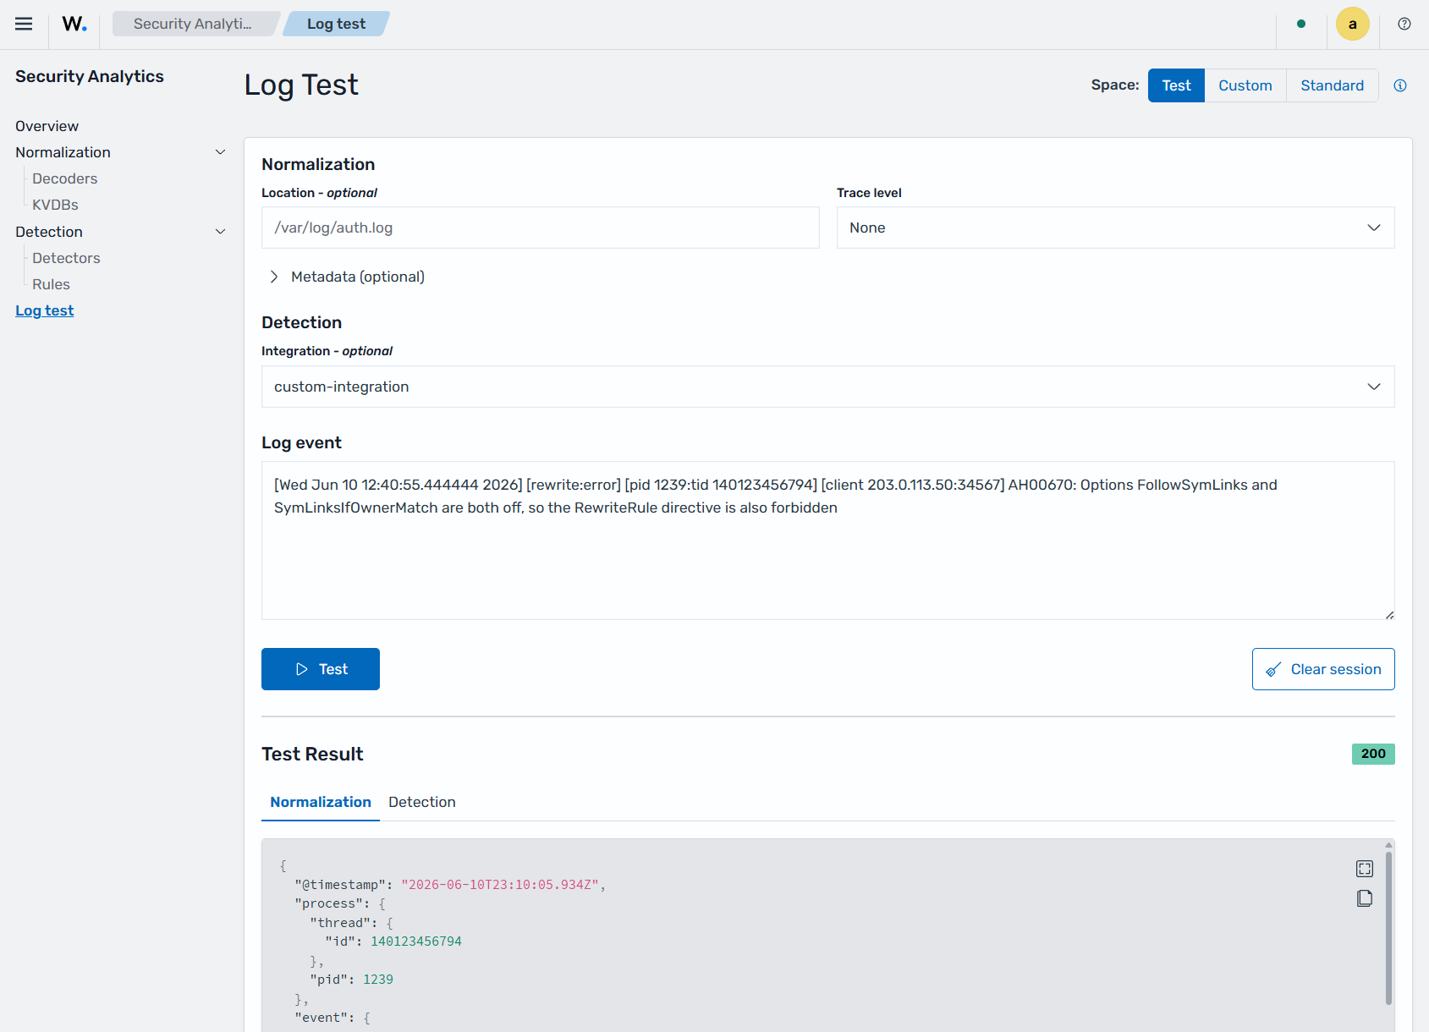Open the Integration dropdown
The width and height of the screenshot is (1429, 1032).
[827, 387]
